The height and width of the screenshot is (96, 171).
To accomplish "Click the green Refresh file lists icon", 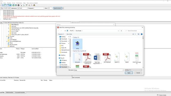I will pos(13,5).
